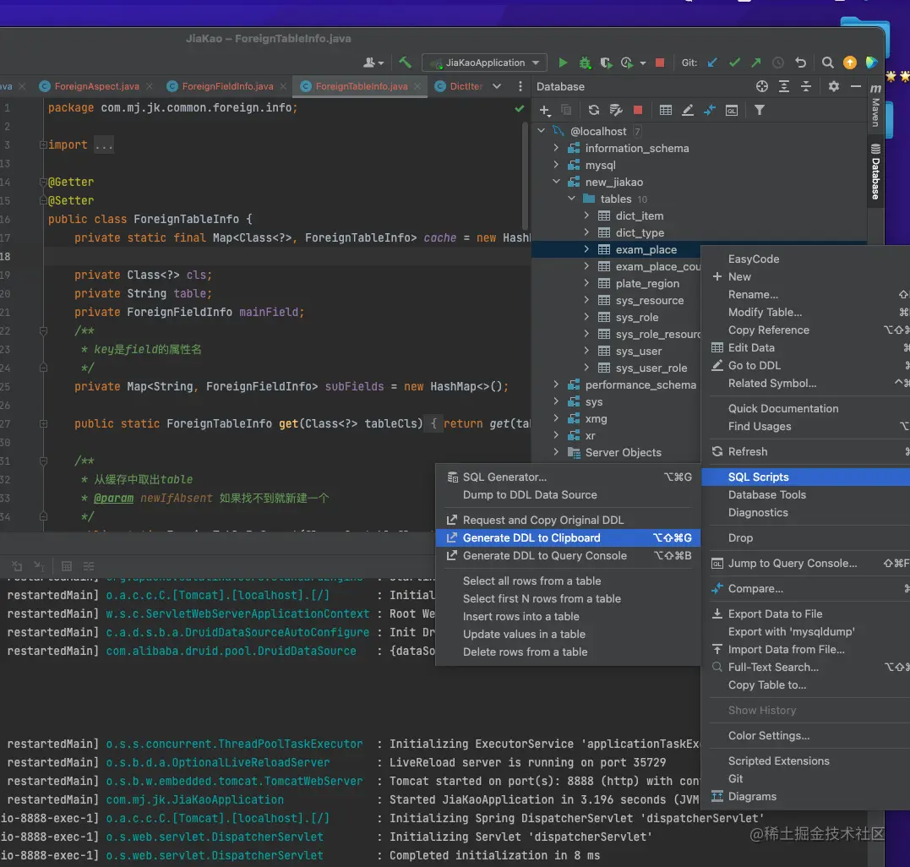Select Jump to Query Console menu item
This screenshot has width=910, height=867.
[x=806, y=564]
